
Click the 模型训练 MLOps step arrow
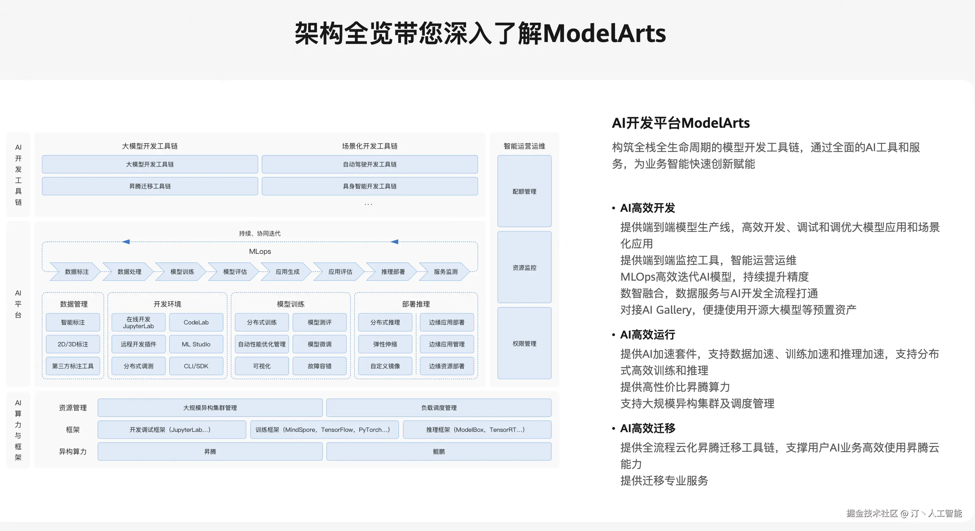pyautogui.click(x=182, y=272)
